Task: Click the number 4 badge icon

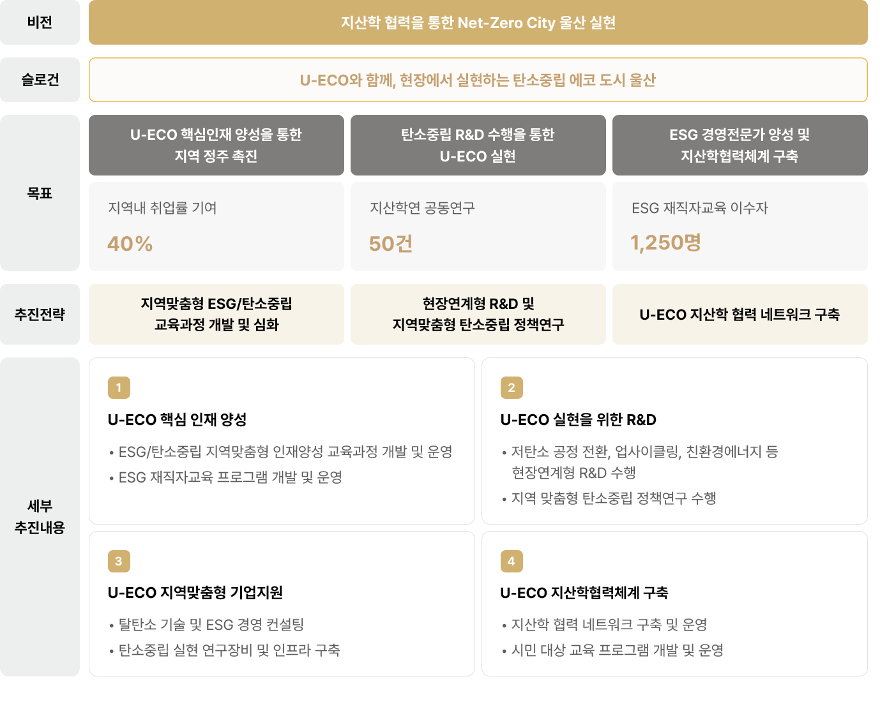Action: [x=512, y=561]
